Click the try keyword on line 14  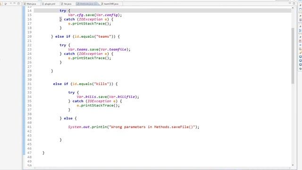click(63, 10)
